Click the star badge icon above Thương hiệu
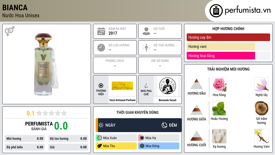Screen dimensions: 275x155 click(101, 86)
